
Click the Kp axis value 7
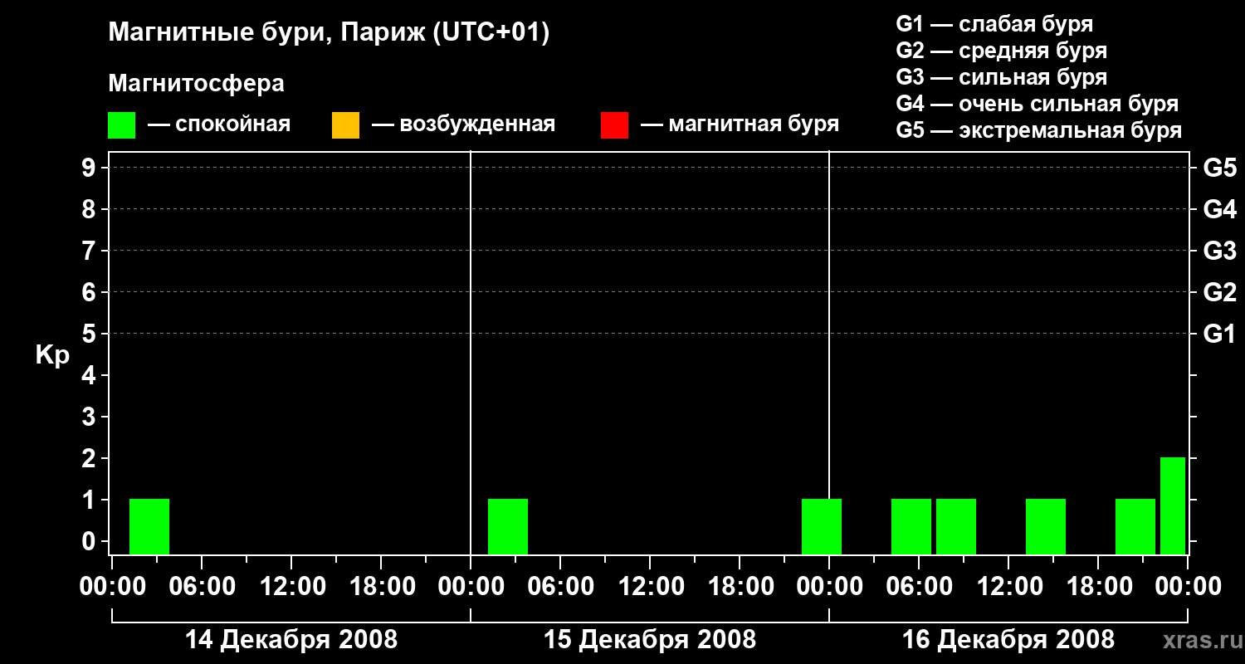(x=90, y=251)
